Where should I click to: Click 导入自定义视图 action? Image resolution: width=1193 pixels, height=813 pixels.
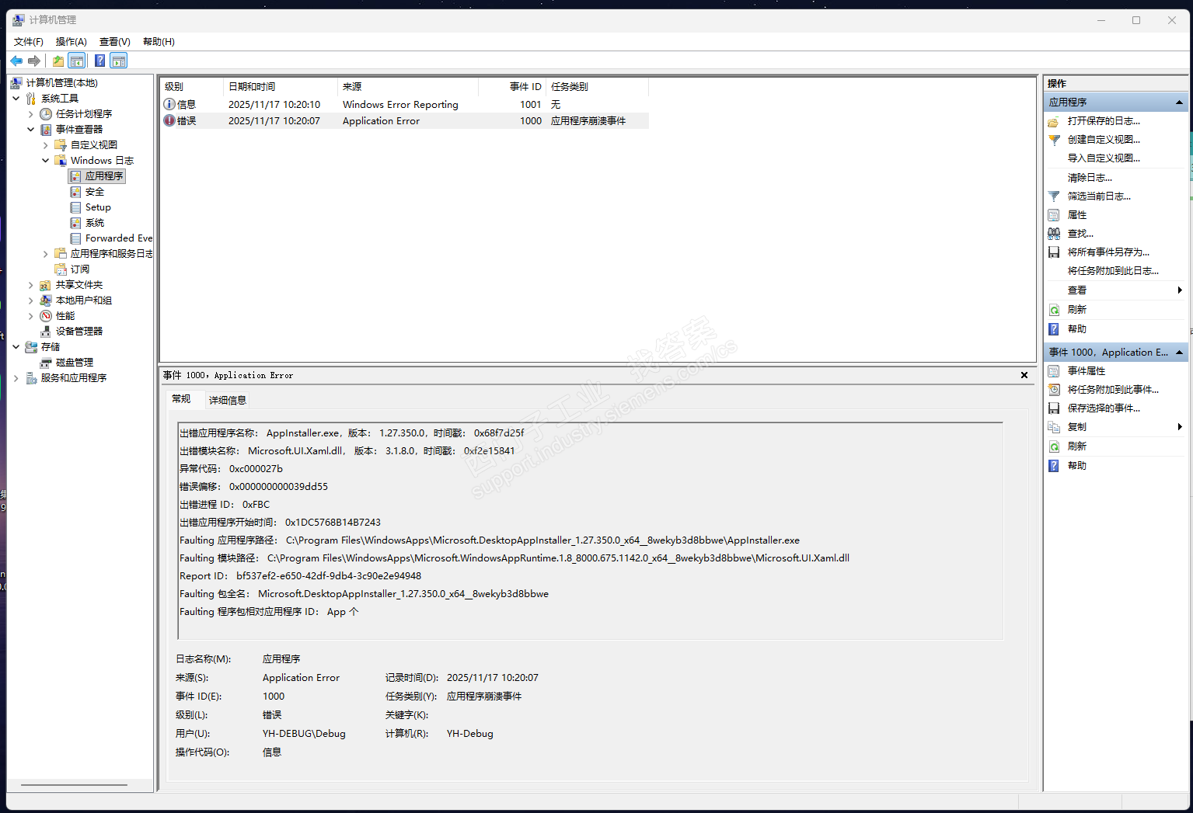(x=1104, y=158)
